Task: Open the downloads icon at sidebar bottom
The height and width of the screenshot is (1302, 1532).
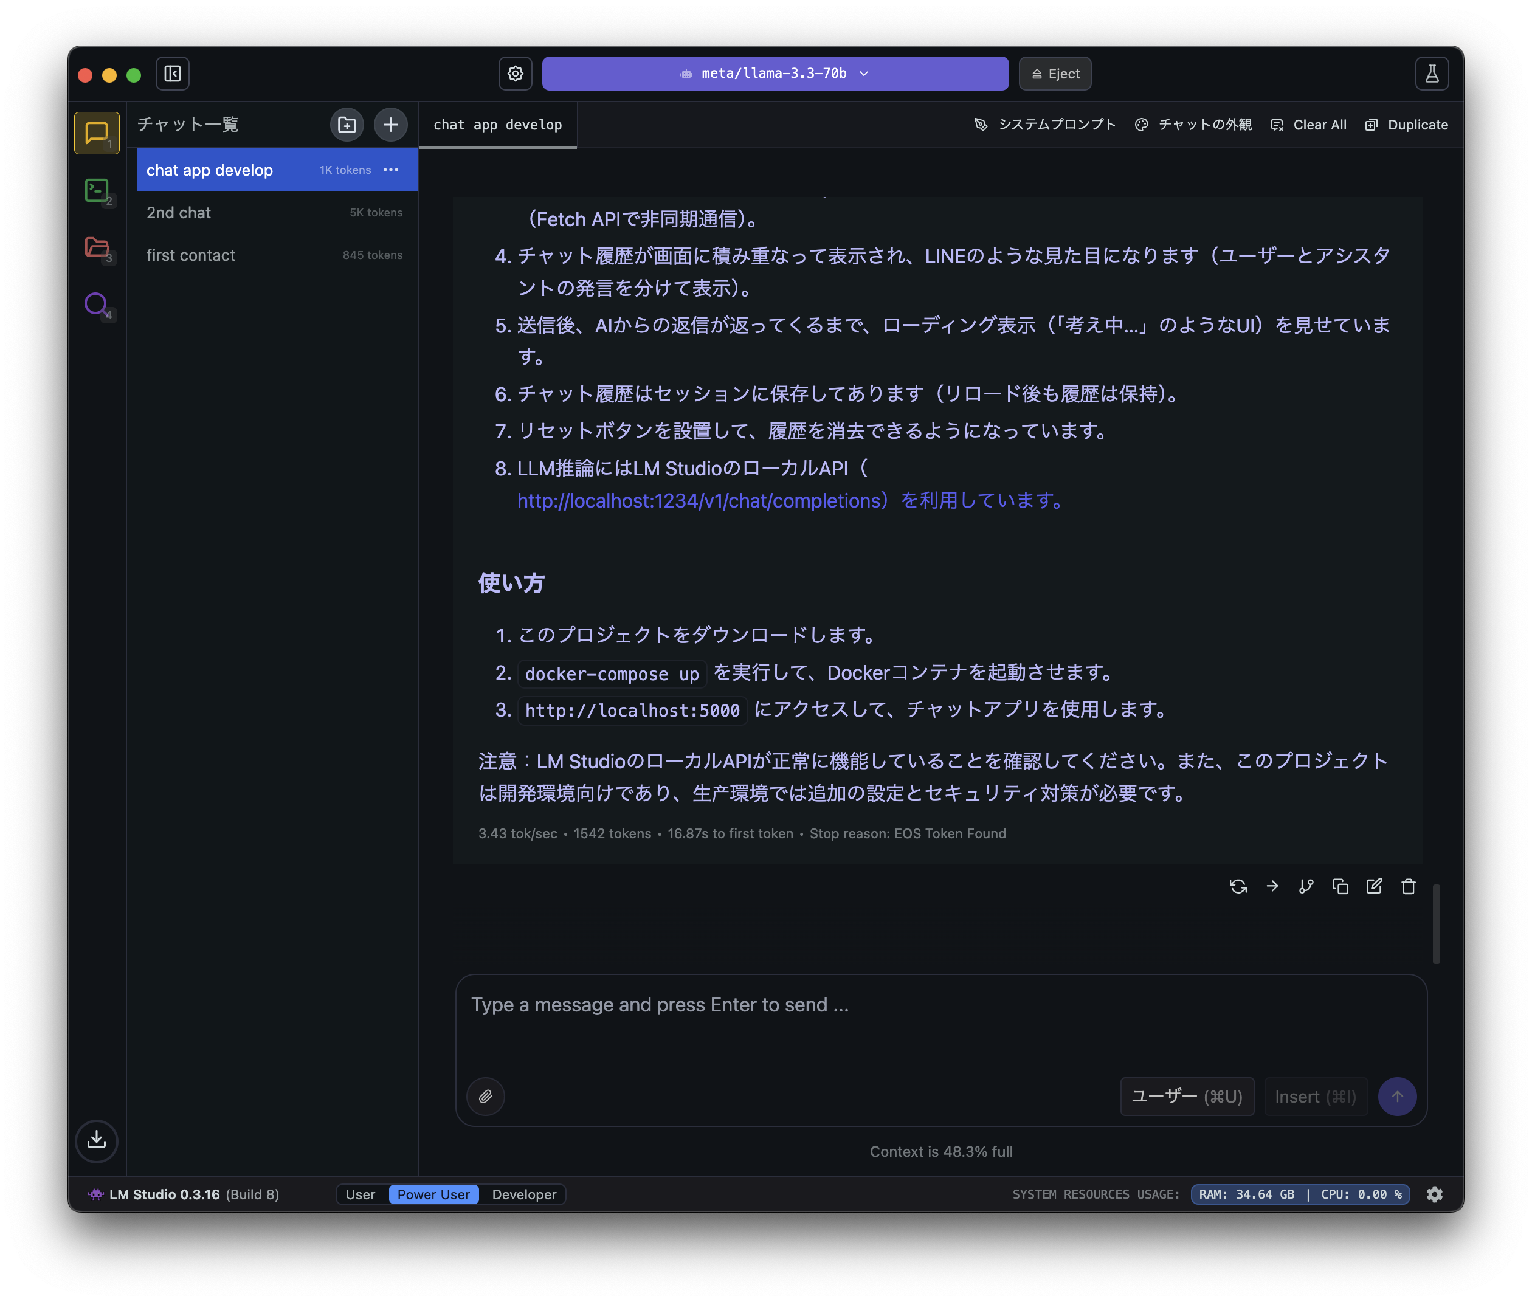Action: tap(96, 1141)
